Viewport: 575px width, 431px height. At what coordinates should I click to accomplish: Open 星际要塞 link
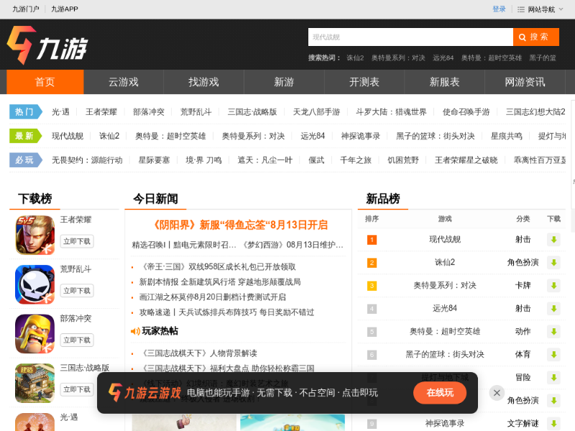click(154, 160)
